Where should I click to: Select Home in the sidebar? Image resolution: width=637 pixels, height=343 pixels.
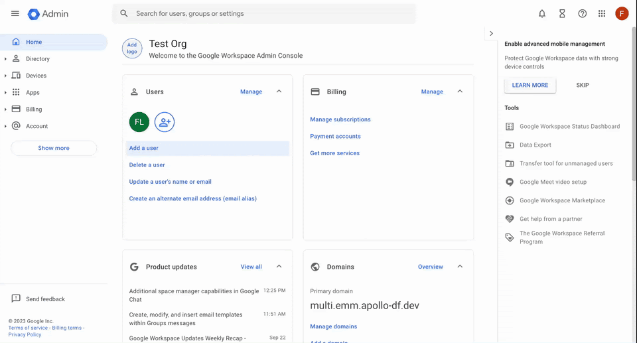pyautogui.click(x=54, y=42)
